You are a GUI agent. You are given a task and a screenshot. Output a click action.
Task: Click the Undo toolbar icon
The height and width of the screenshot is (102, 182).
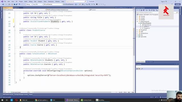[x=19, y=5]
